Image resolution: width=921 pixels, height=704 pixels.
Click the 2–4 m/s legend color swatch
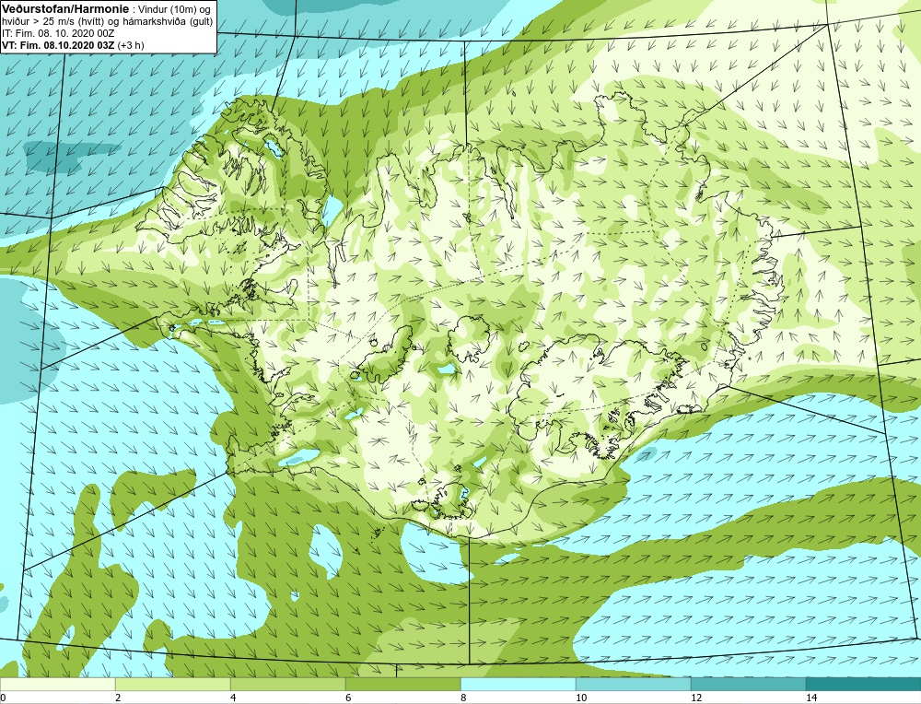point(173,684)
